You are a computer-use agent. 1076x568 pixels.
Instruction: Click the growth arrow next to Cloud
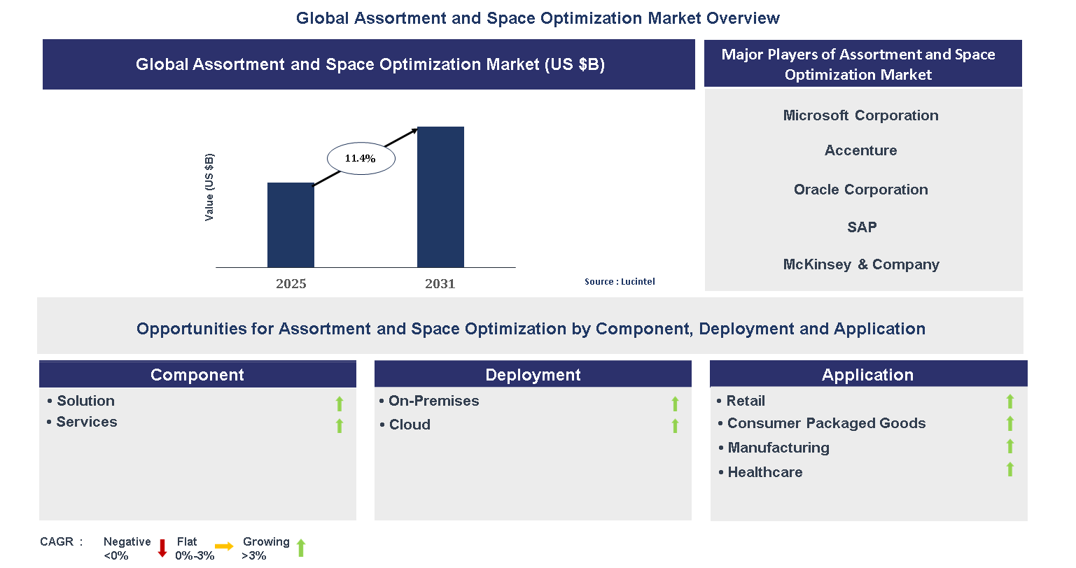click(675, 425)
